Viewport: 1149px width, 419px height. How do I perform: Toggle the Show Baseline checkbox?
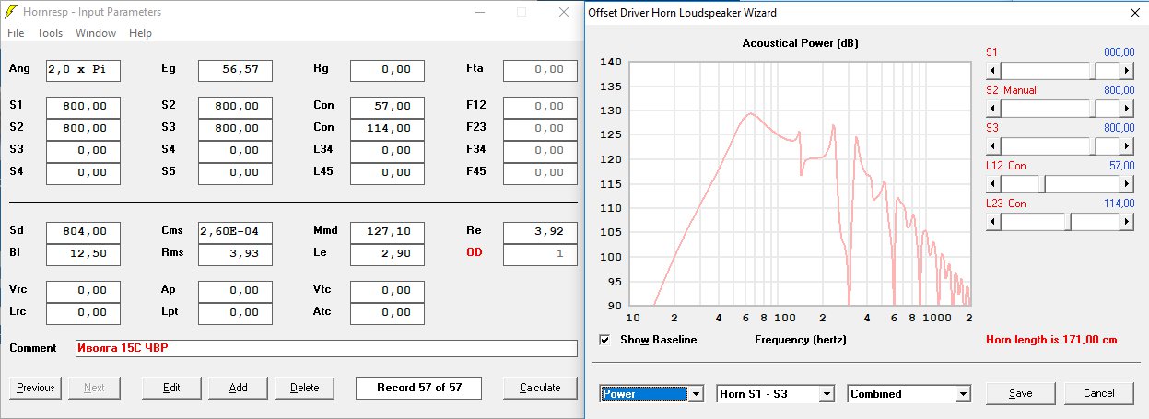point(604,340)
